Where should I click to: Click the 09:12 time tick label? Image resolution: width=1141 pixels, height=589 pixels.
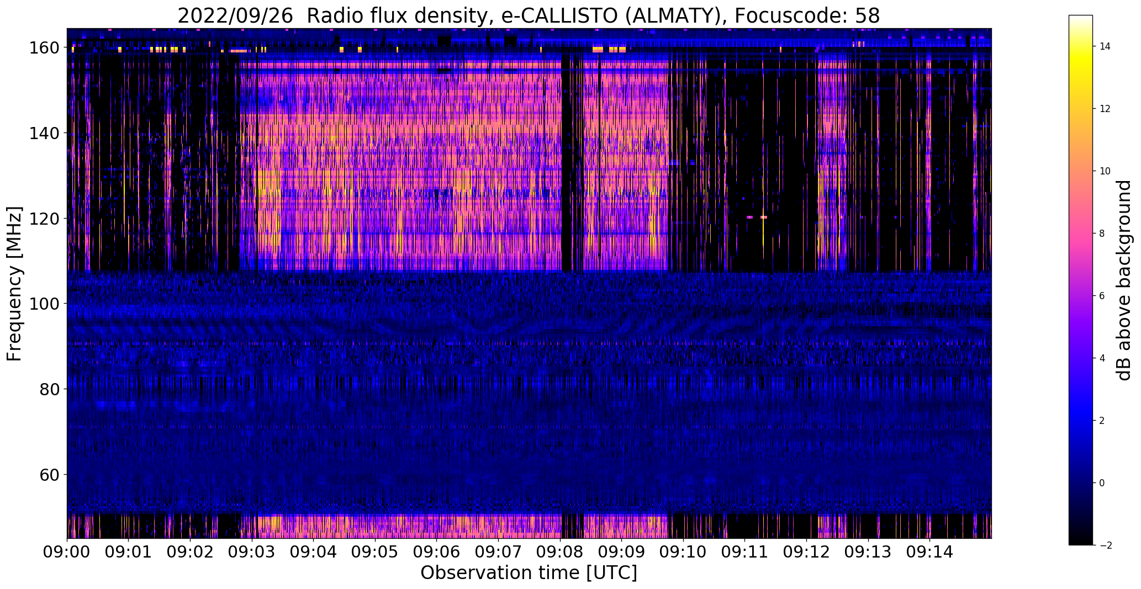click(x=807, y=551)
